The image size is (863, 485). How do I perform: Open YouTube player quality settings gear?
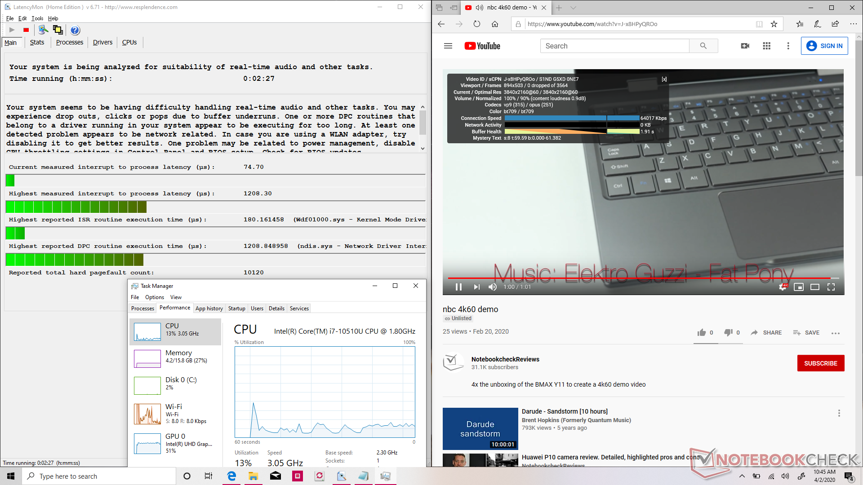point(783,287)
